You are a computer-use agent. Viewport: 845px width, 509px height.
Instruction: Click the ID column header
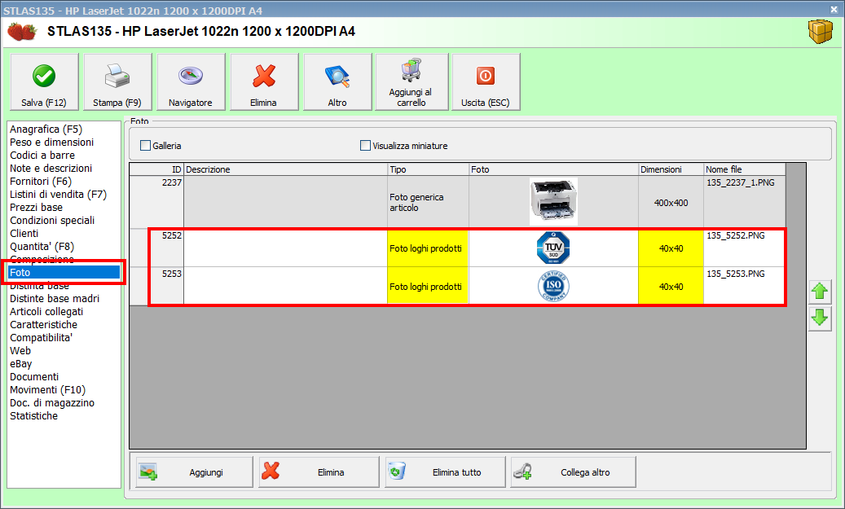tap(156, 169)
